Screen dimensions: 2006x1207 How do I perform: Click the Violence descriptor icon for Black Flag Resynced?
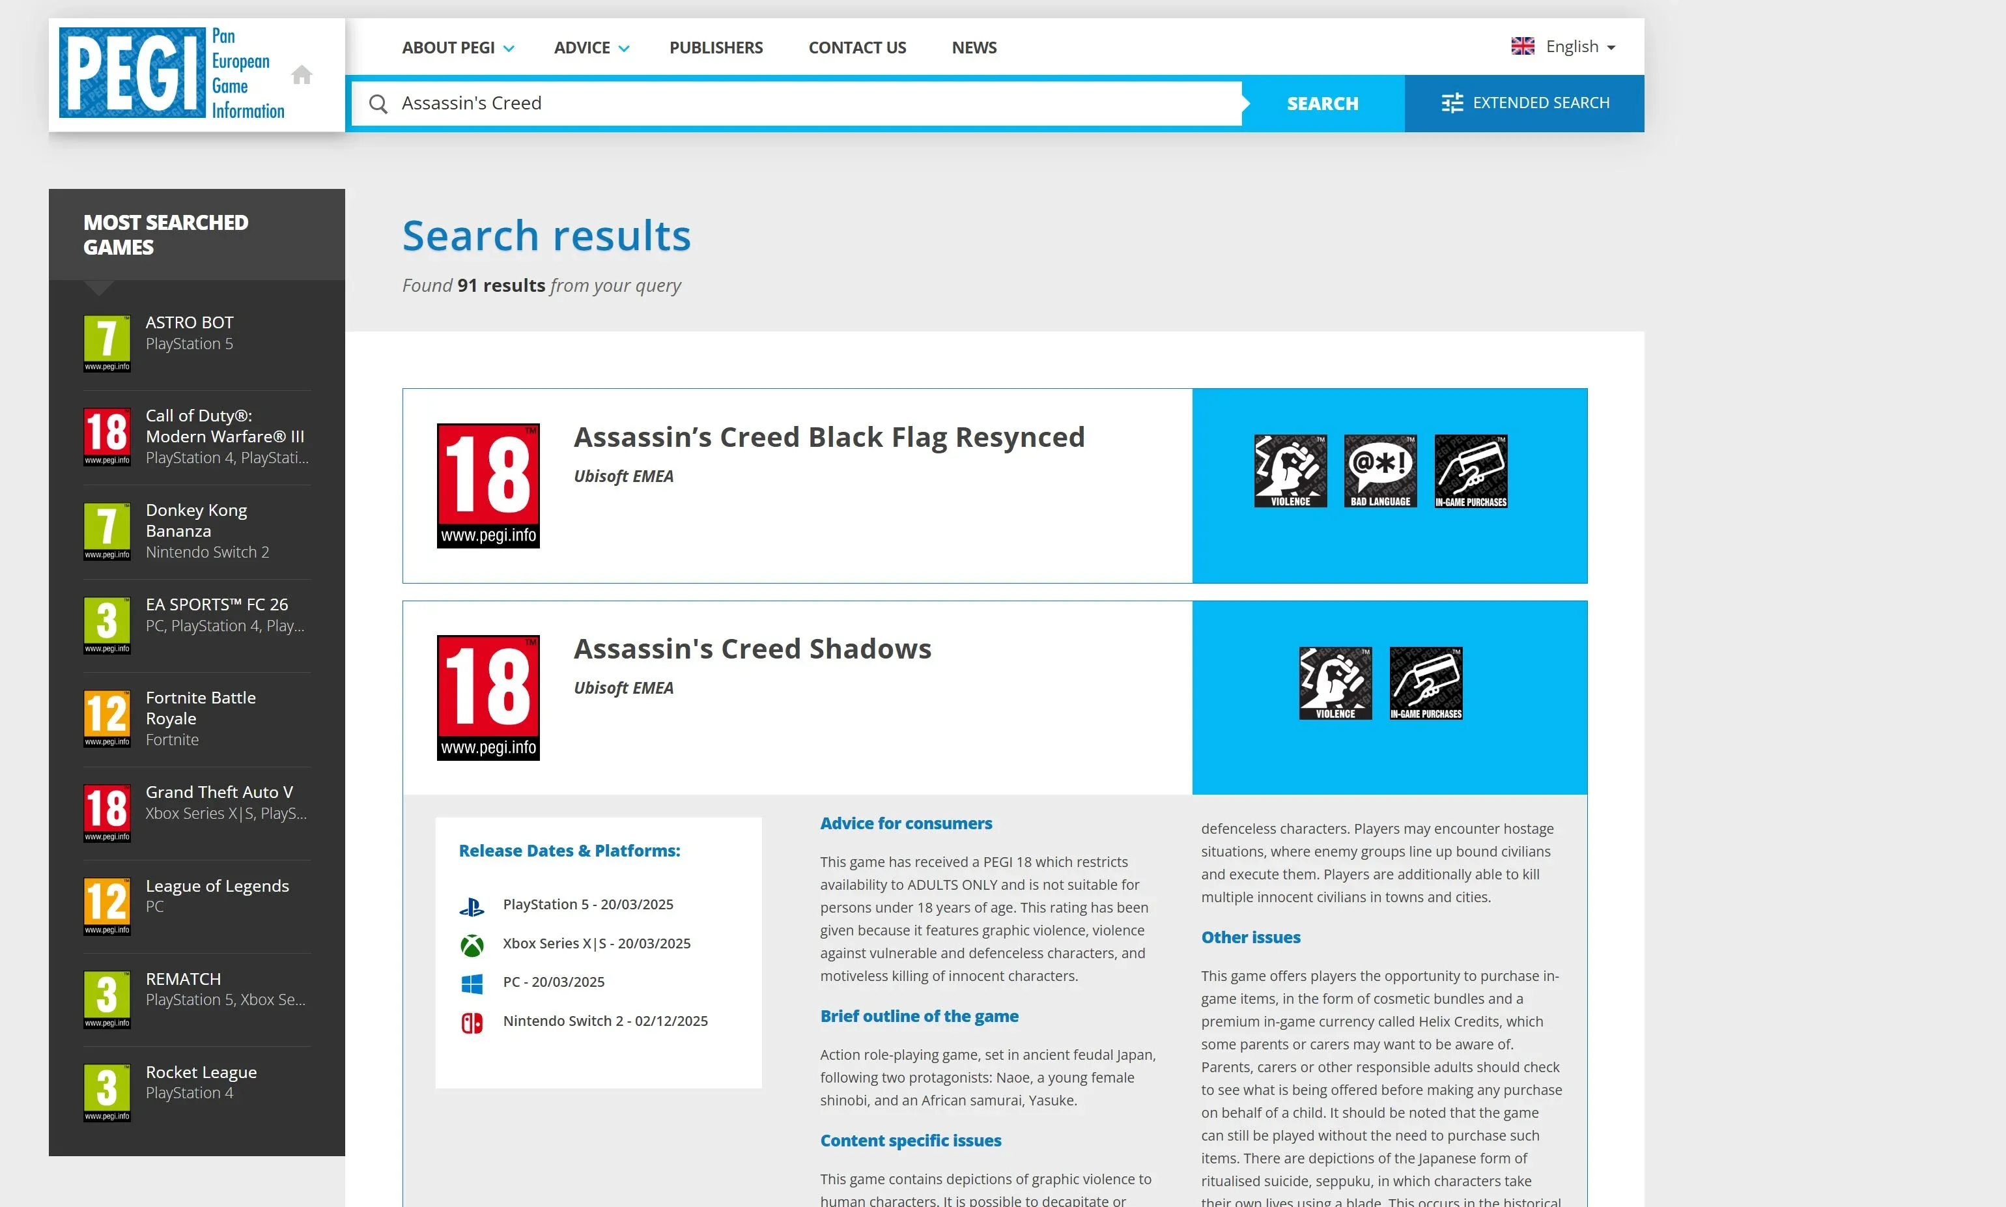(x=1290, y=470)
